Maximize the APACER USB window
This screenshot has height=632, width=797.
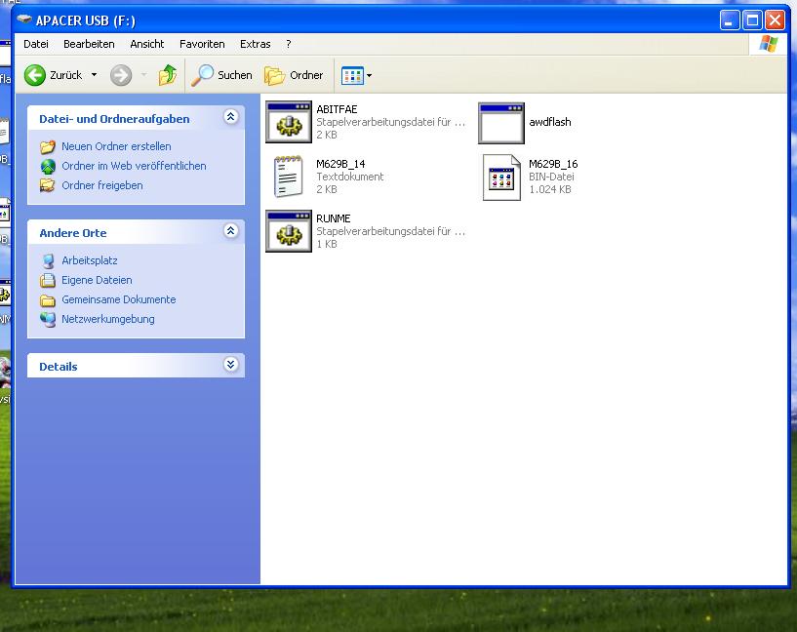(x=752, y=20)
